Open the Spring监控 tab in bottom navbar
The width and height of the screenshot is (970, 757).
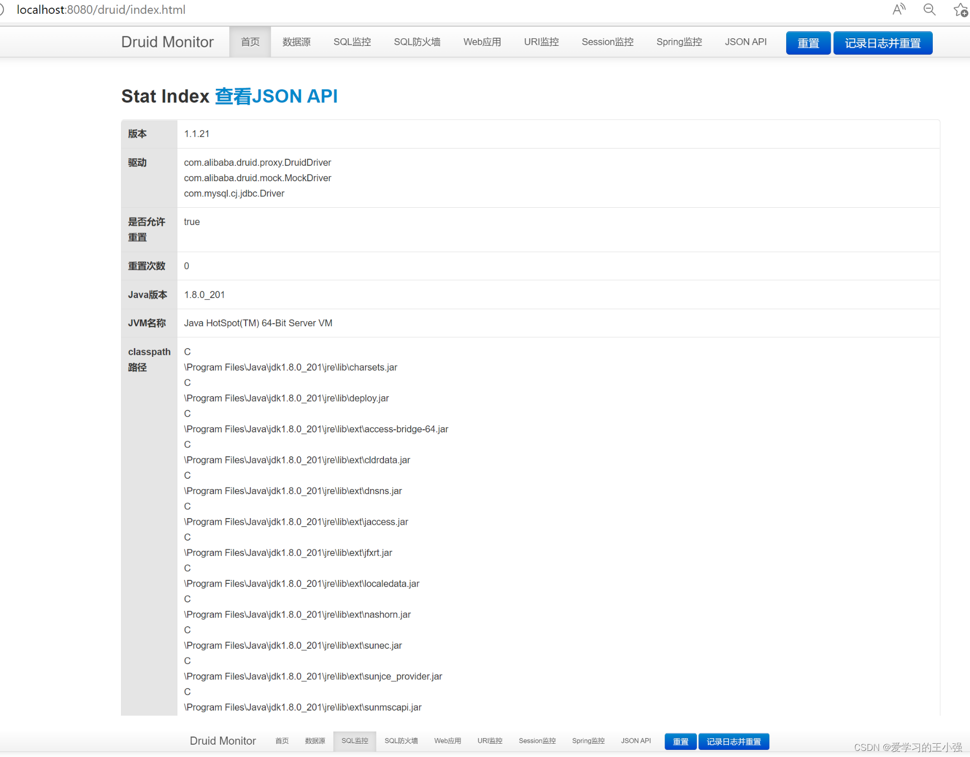click(588, 741)
